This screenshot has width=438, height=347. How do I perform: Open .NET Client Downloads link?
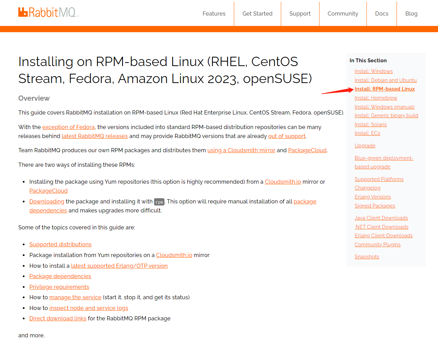pos(381,227)
